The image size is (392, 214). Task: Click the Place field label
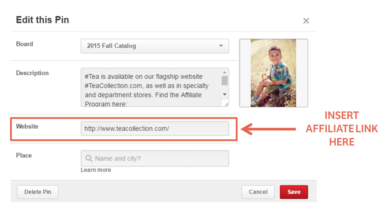[24, 155]
